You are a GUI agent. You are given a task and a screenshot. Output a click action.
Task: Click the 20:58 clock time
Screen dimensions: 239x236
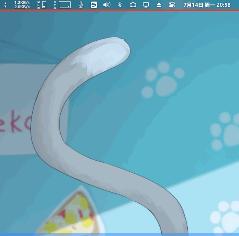tap(224, 5)
